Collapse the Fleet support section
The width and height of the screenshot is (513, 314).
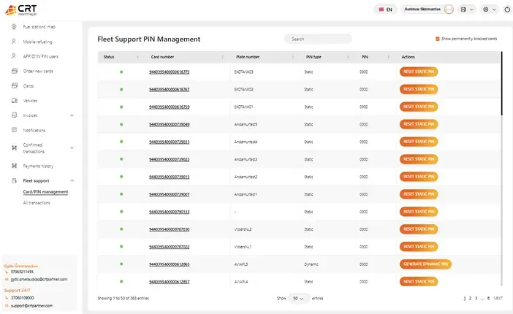pos(71,180)
